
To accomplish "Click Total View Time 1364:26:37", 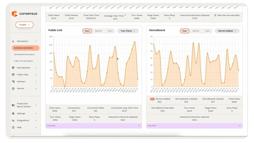I will click(x=91, y=18).
